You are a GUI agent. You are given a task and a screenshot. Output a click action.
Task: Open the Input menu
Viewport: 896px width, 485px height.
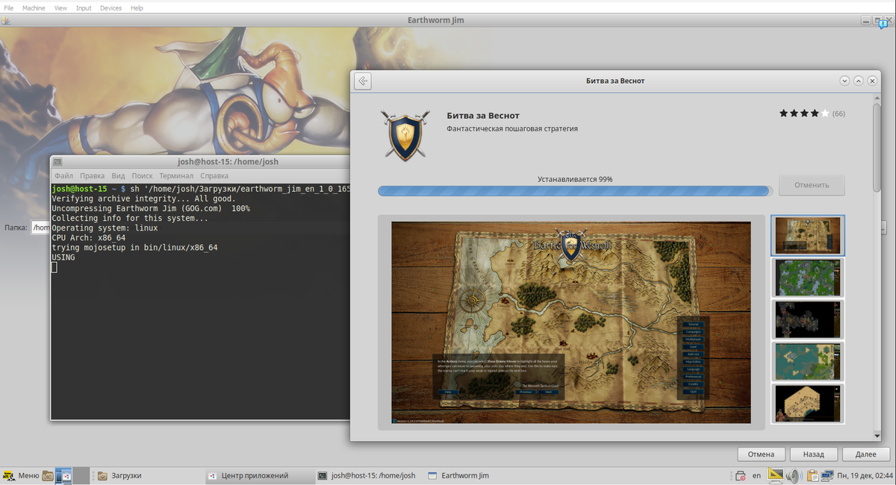tap(84, 7)
